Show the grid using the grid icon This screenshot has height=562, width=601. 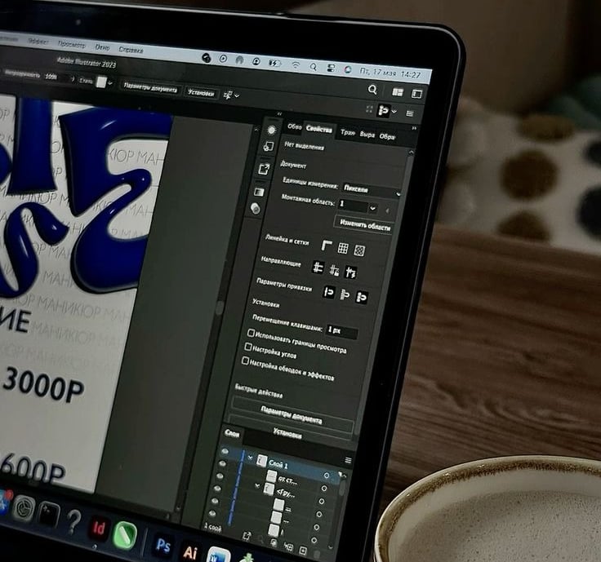click(343, 248)
